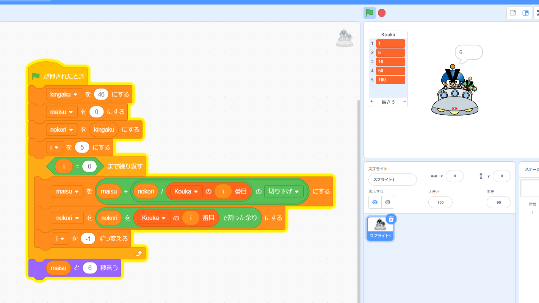Show the sprite using the eye icon
Screen dimensions: 539x303
(375, 202)
